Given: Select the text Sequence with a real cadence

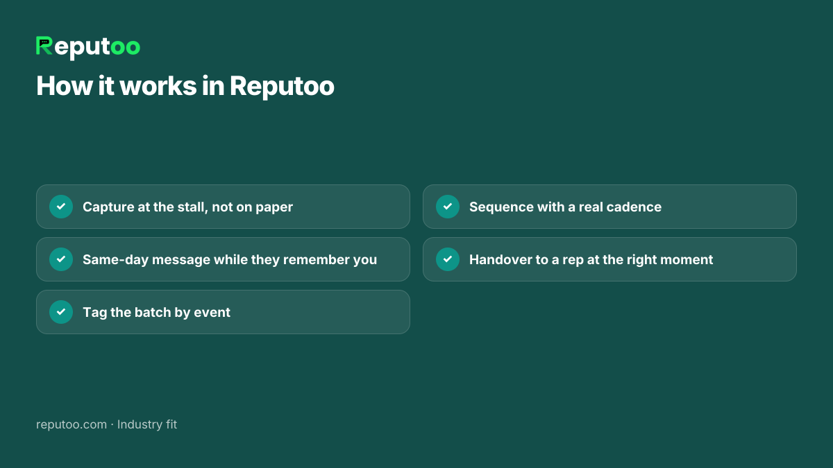Looking at the screenshot, I should 565,207.
